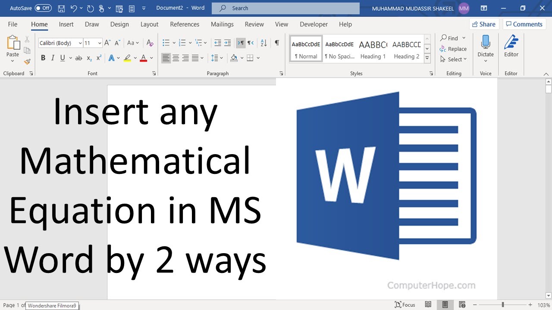The image size is (552, 310).
Task: Decrease font size with the smaller A
Action: click(x=118, y=43)
